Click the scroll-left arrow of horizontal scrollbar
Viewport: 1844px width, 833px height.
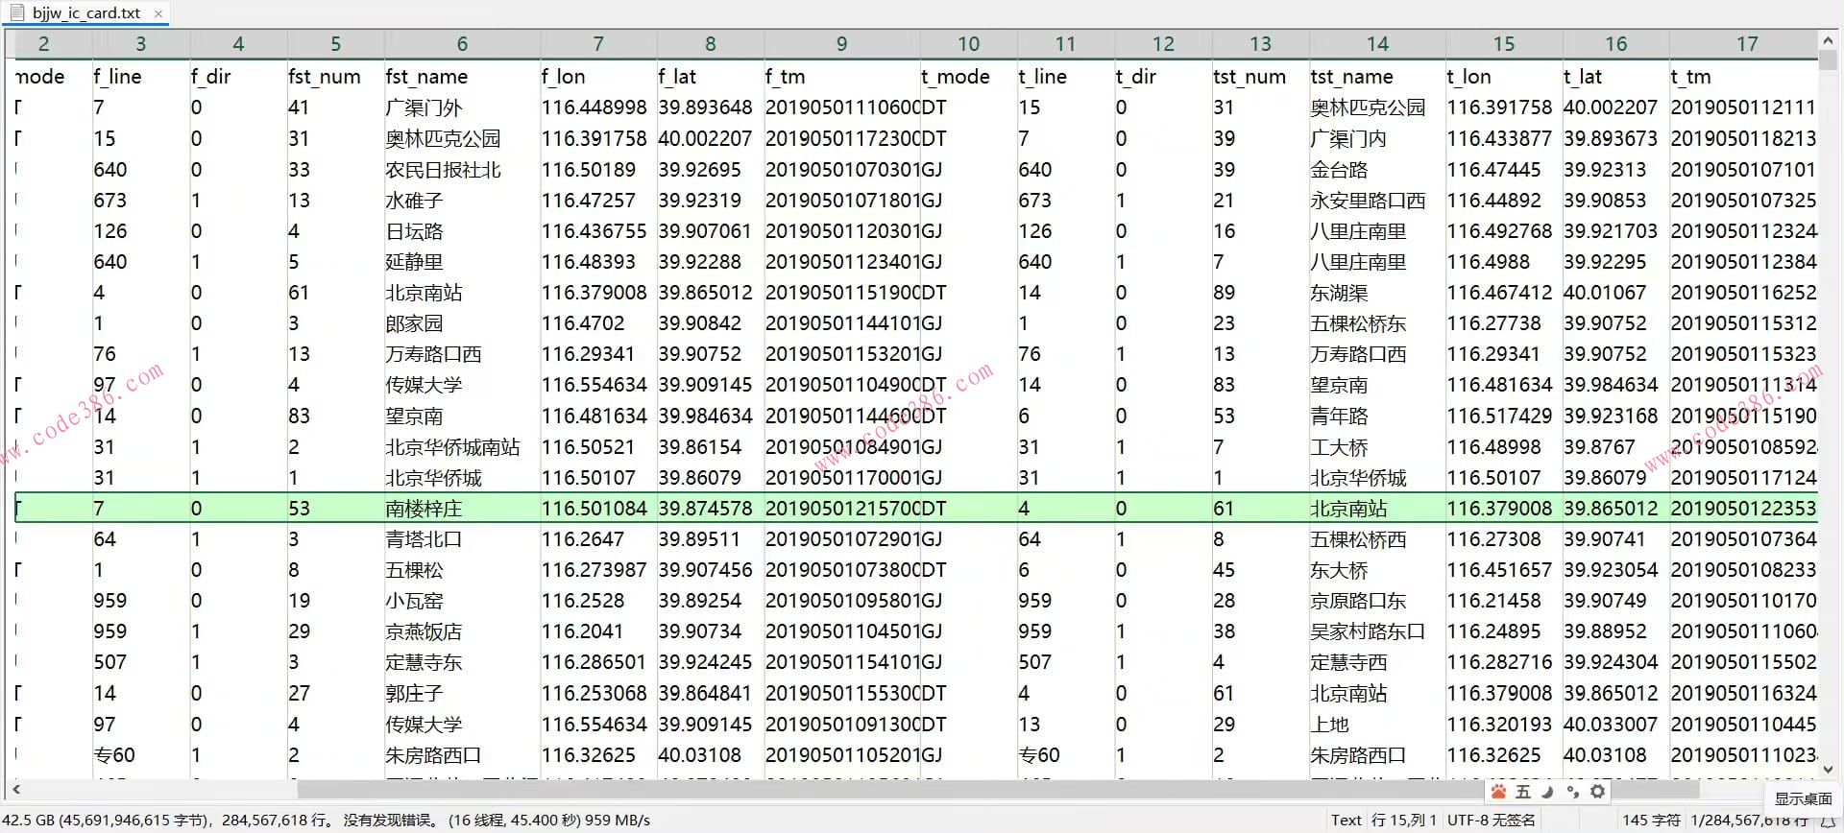tap(15, 790)
